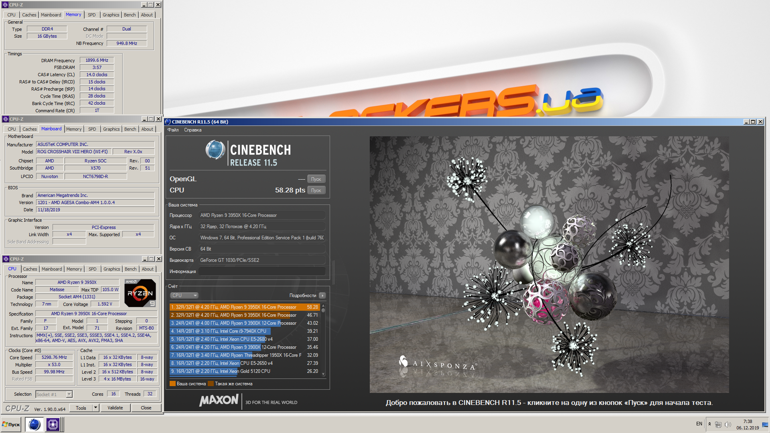Click the Видеокарта GeForce GT 1030 field
770x433 pixels.
[x=262, y=260]
